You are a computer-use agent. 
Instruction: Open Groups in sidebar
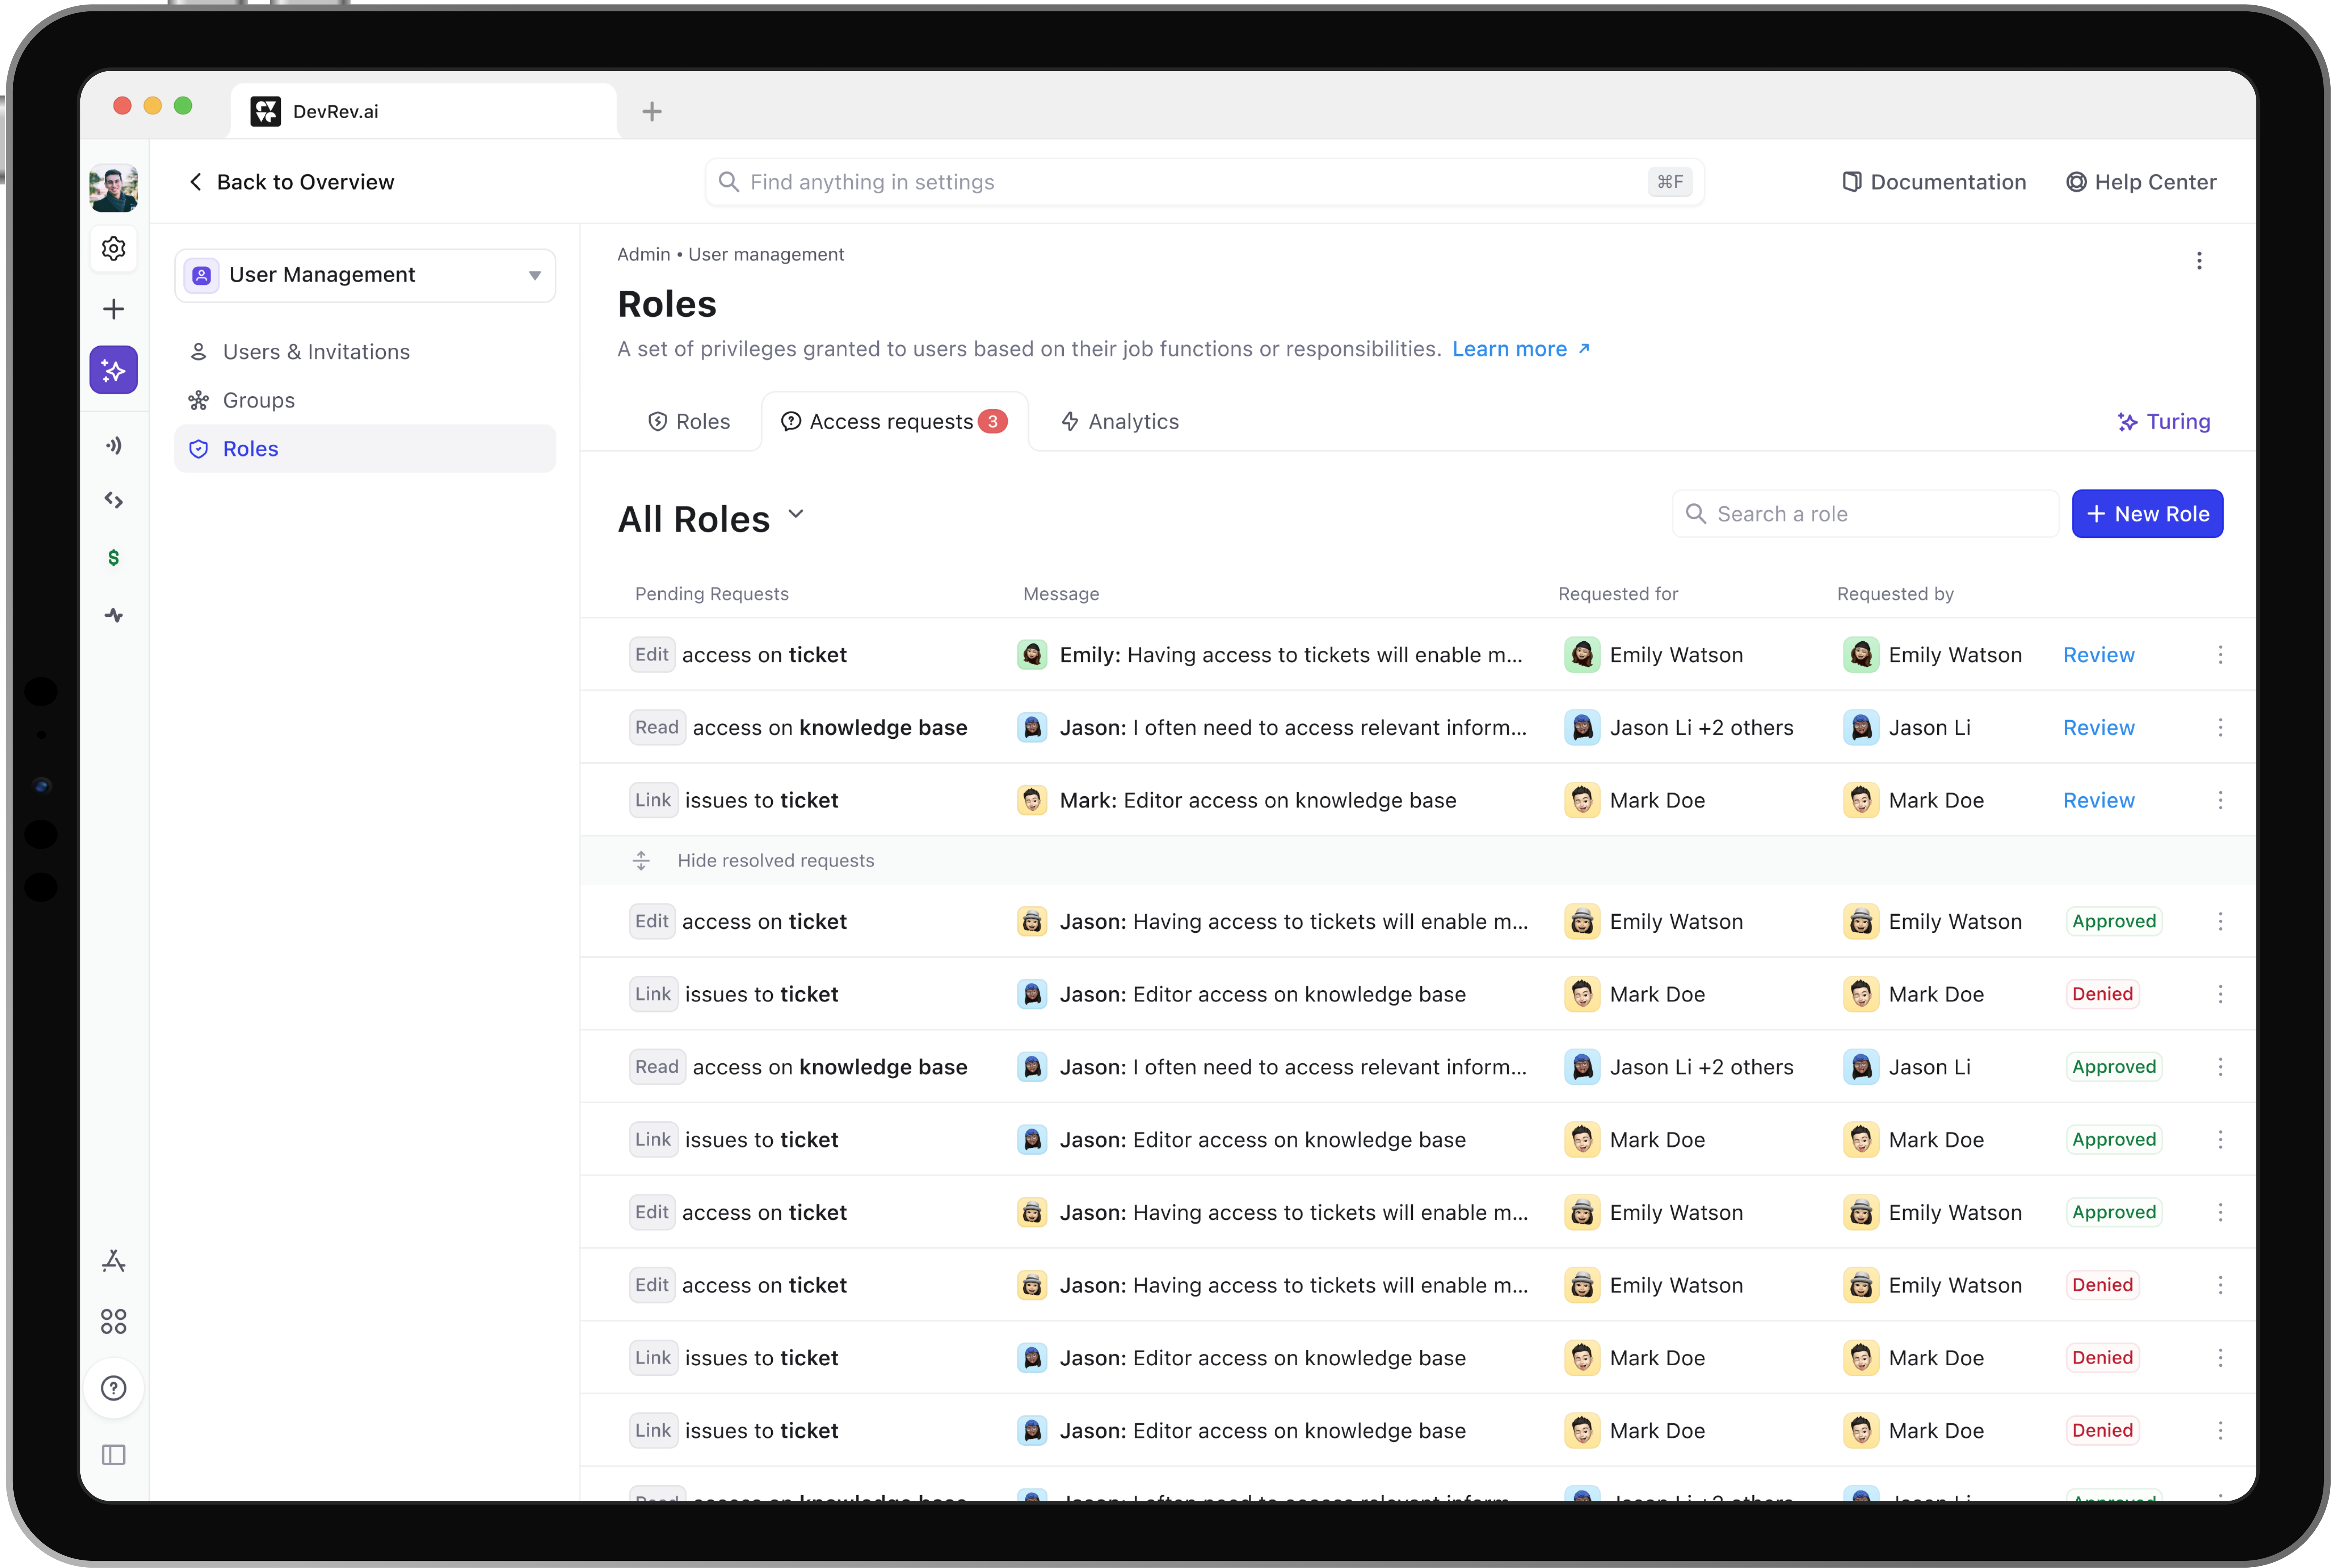(x=365, y=400)
